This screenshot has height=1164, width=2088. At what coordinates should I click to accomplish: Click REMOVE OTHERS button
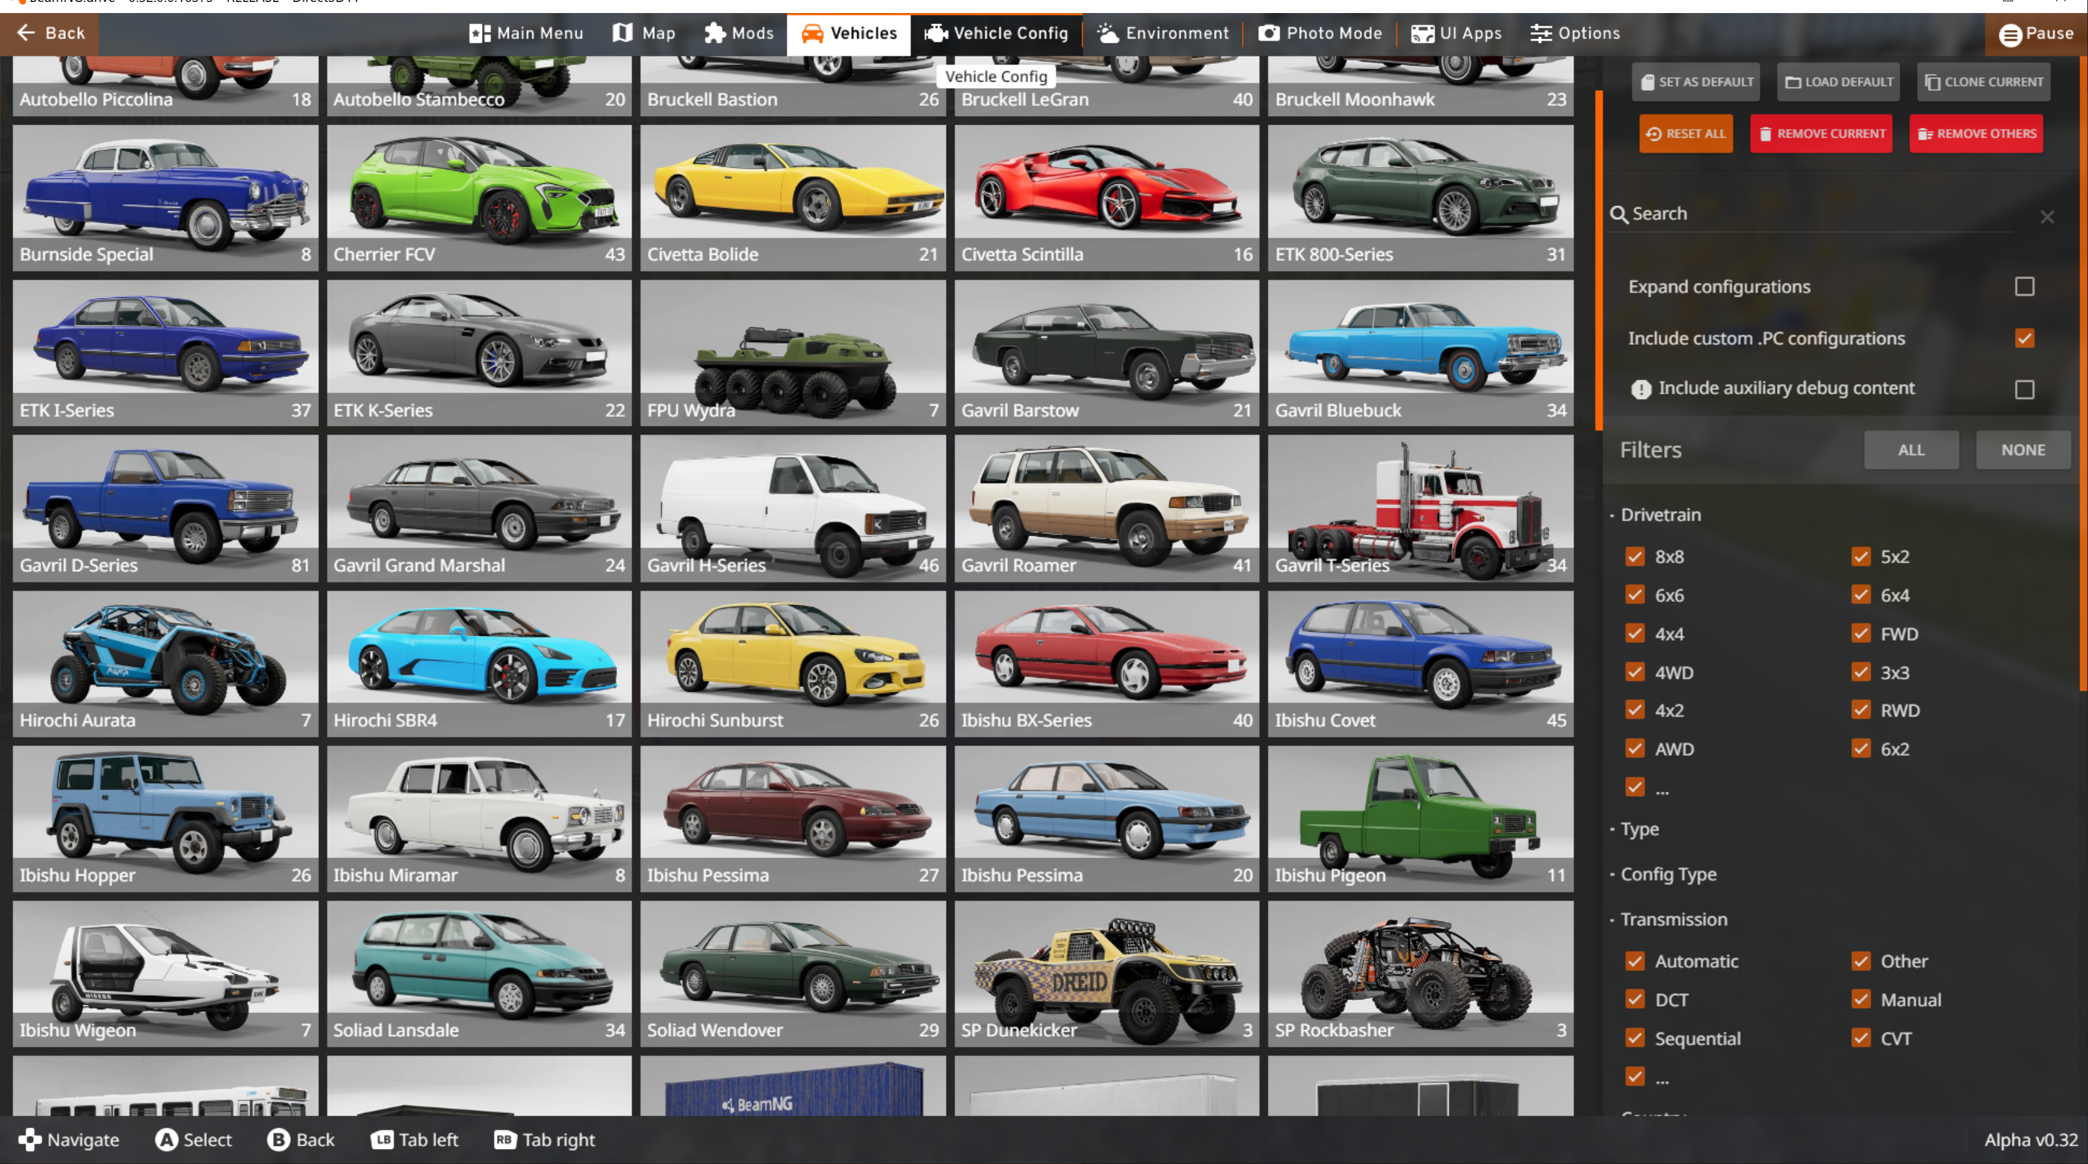[x=1976, y=134]
